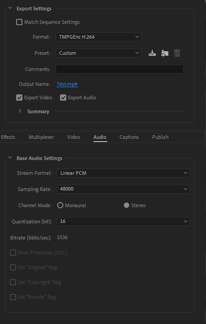The image size is (206, 324).
Task: Switch to the Multiplexer tab
Action: coord(41,137)
